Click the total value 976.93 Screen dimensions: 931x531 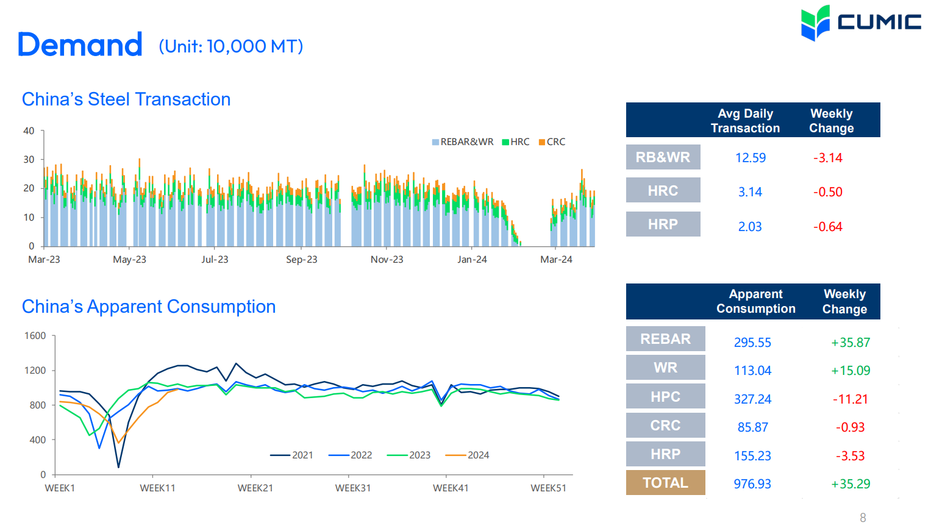pyautogui.click(x=752, y=484)
